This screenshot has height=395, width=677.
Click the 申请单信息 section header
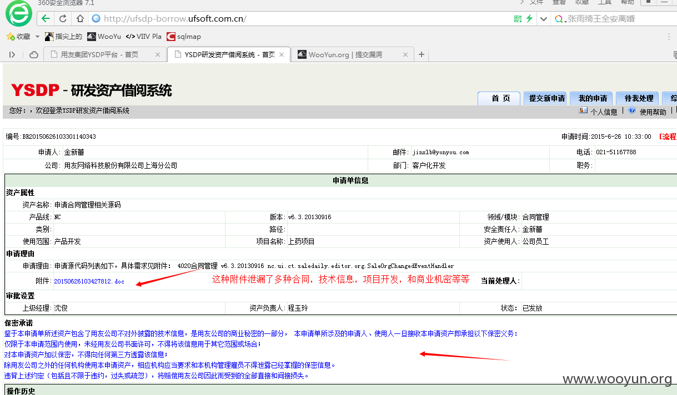pos(350,180)
